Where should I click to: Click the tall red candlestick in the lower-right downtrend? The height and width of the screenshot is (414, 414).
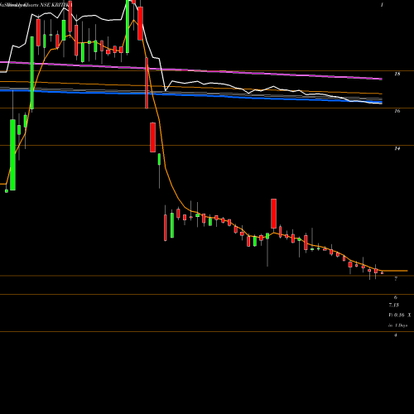[273, 214]
